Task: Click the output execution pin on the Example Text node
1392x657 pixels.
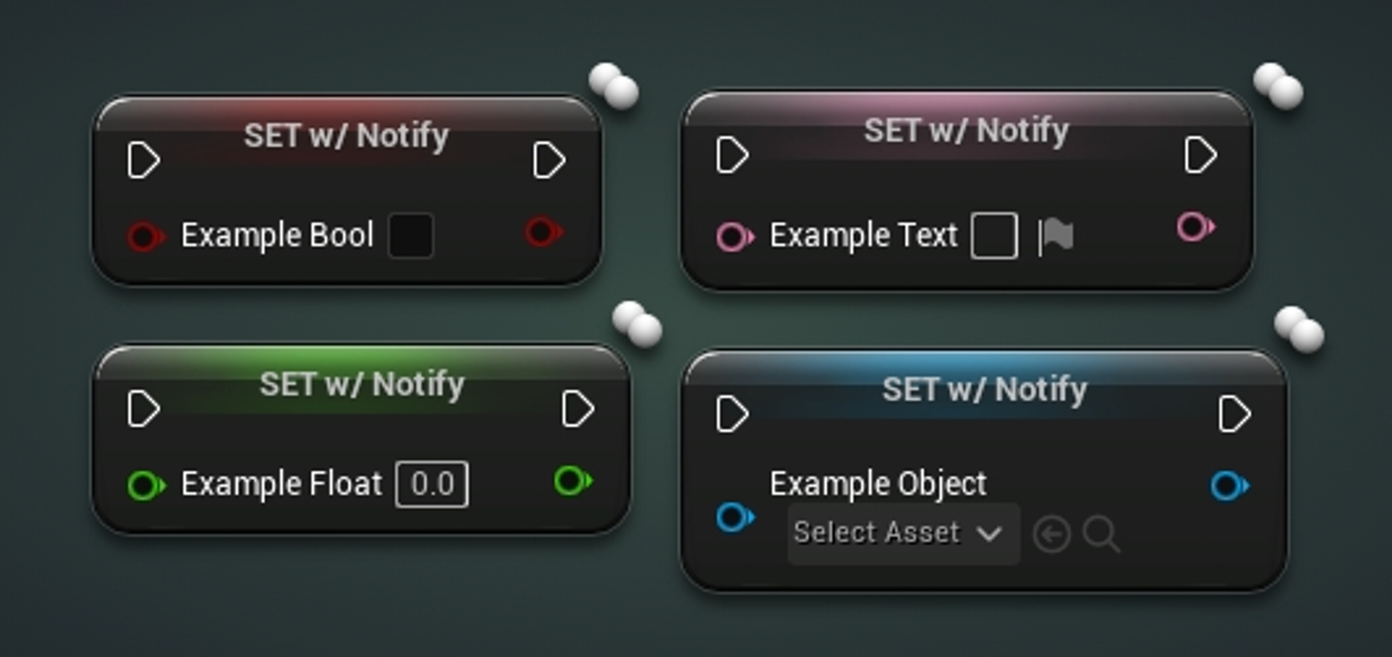Action: [x=1200, y=156]
